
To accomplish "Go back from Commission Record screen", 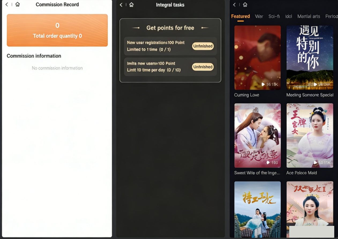I will point(7,5).
